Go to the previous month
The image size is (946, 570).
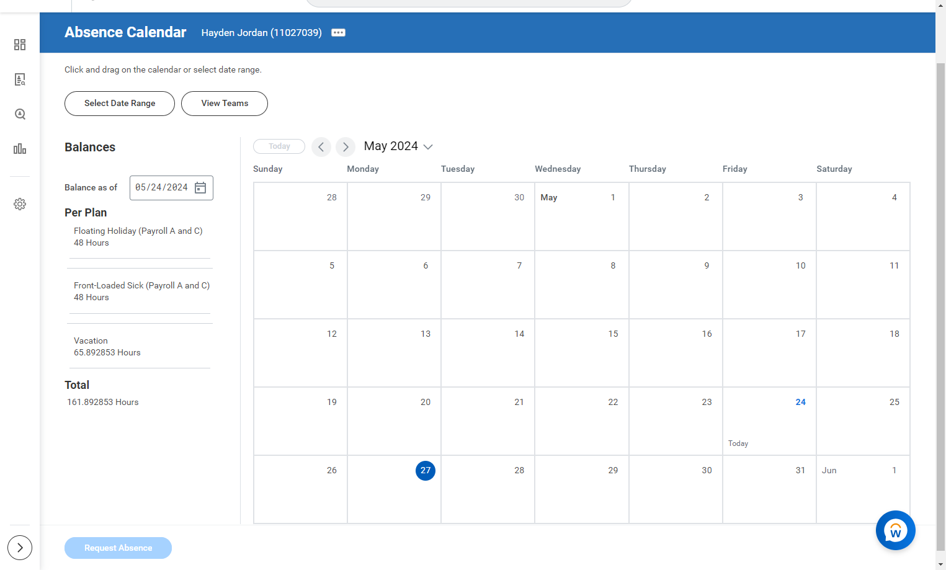pos(321,147)
